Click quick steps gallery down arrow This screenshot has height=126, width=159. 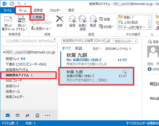pos(150,22)
